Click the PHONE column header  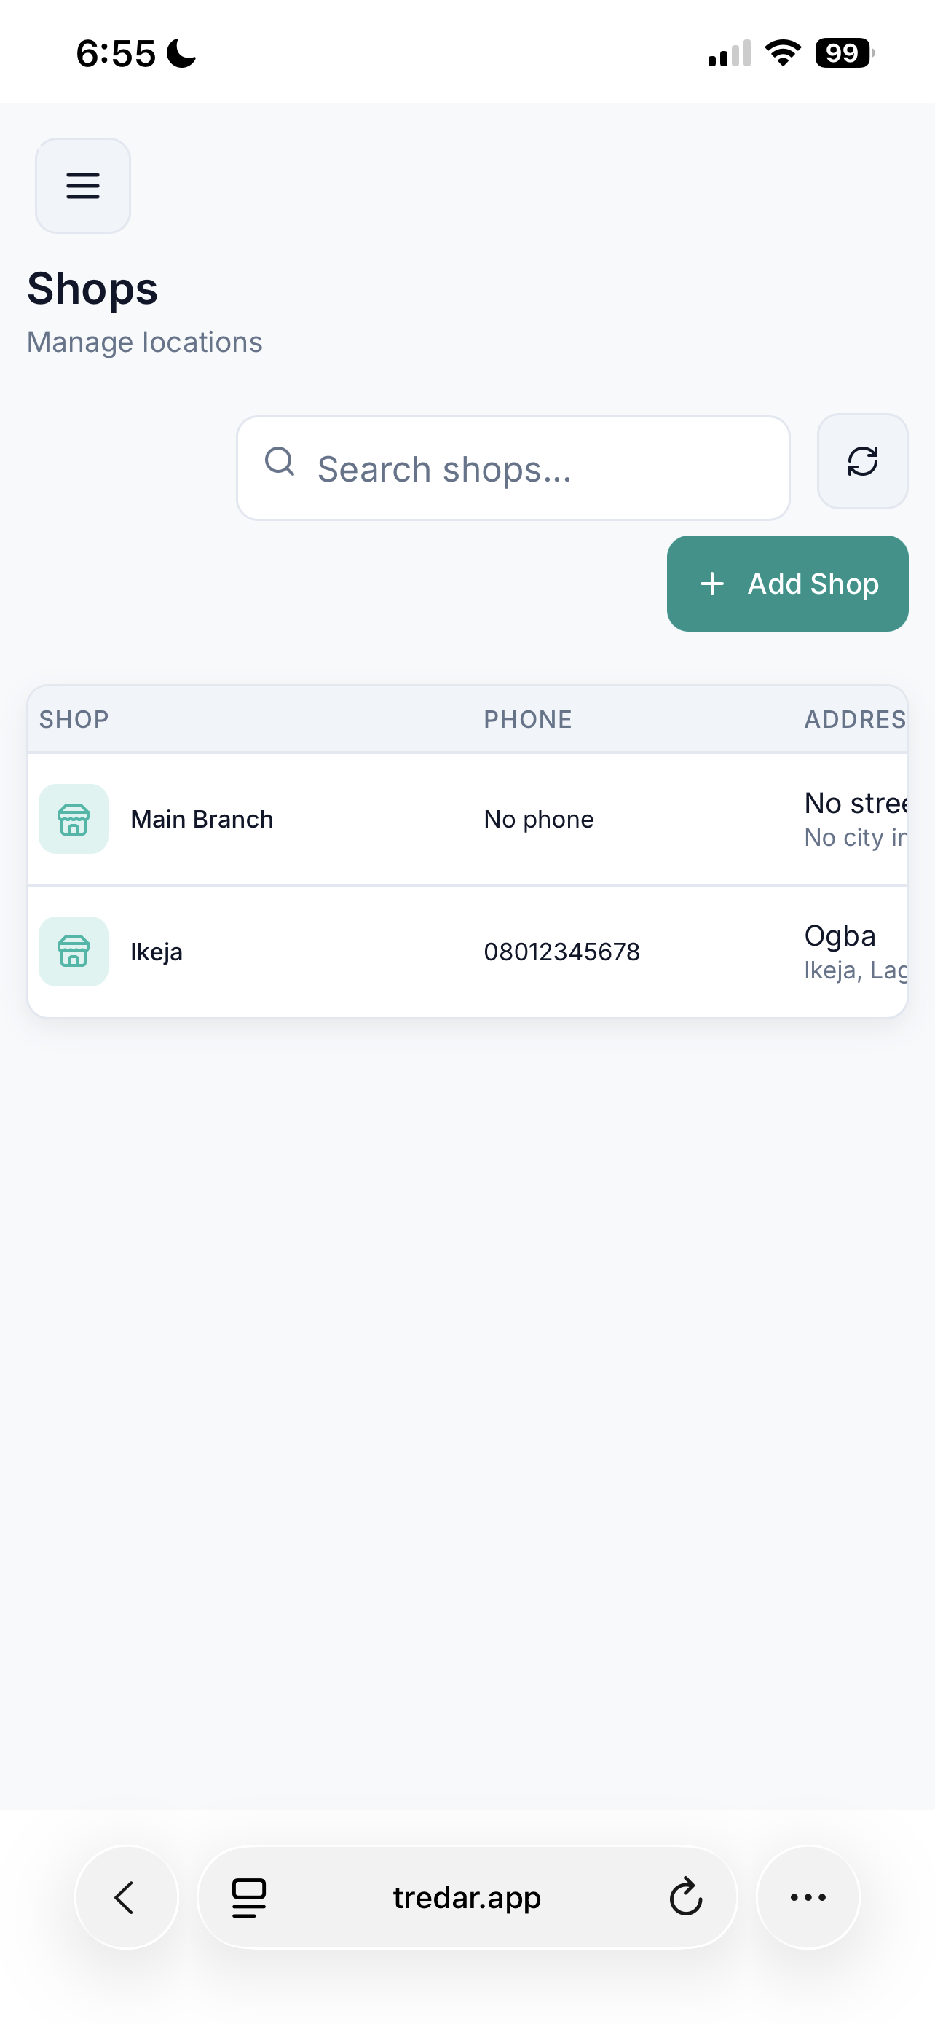527,718
